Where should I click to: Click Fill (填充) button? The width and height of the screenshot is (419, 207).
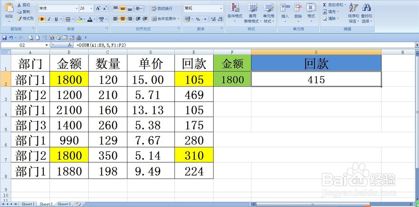coord(331,12)
